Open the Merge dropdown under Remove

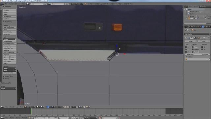pyautogui.click(x=10, y=71)
